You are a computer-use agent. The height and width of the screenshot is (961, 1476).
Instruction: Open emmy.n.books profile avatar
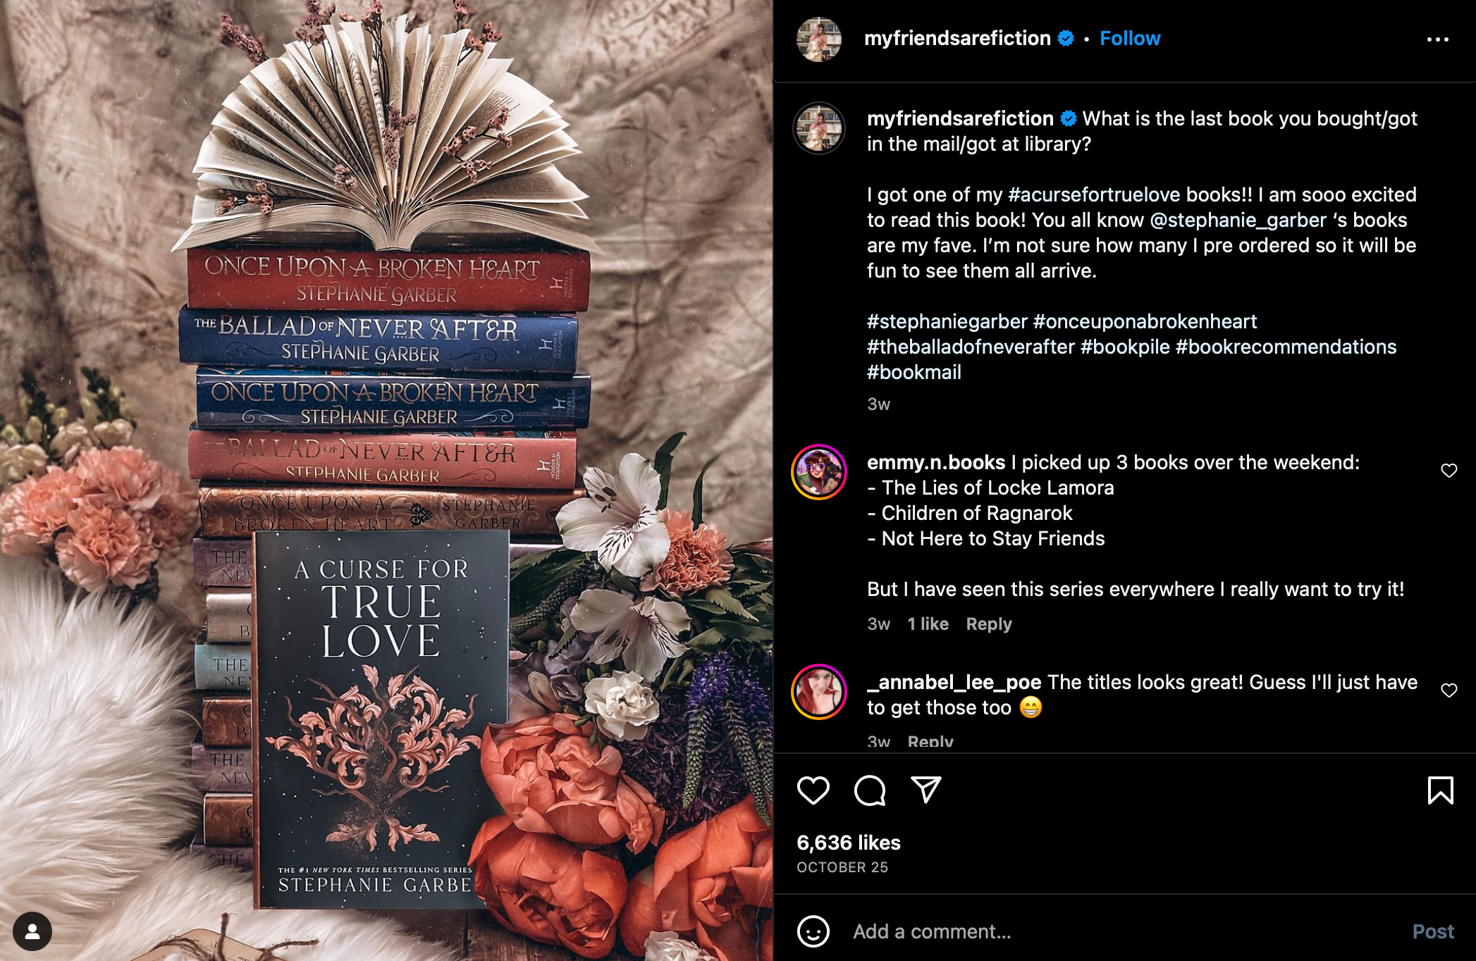click(x=819, y=472)
